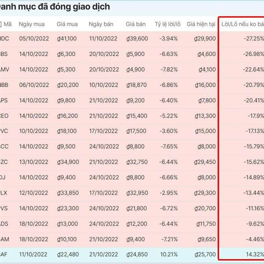Select the -27.25% value

254,39
